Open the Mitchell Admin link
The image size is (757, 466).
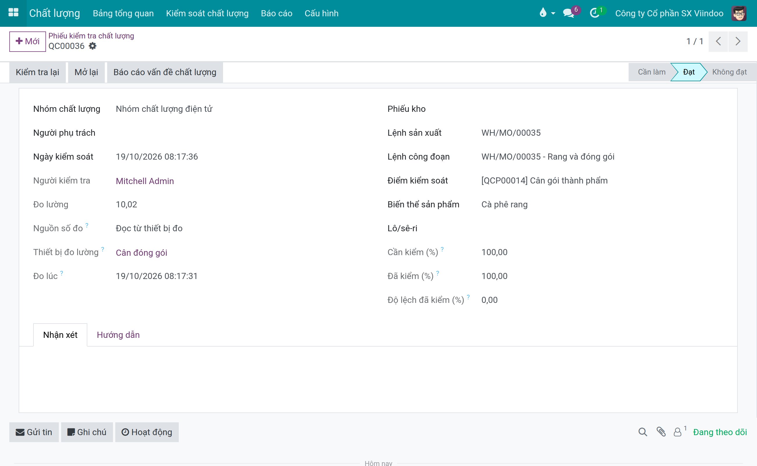145,181
